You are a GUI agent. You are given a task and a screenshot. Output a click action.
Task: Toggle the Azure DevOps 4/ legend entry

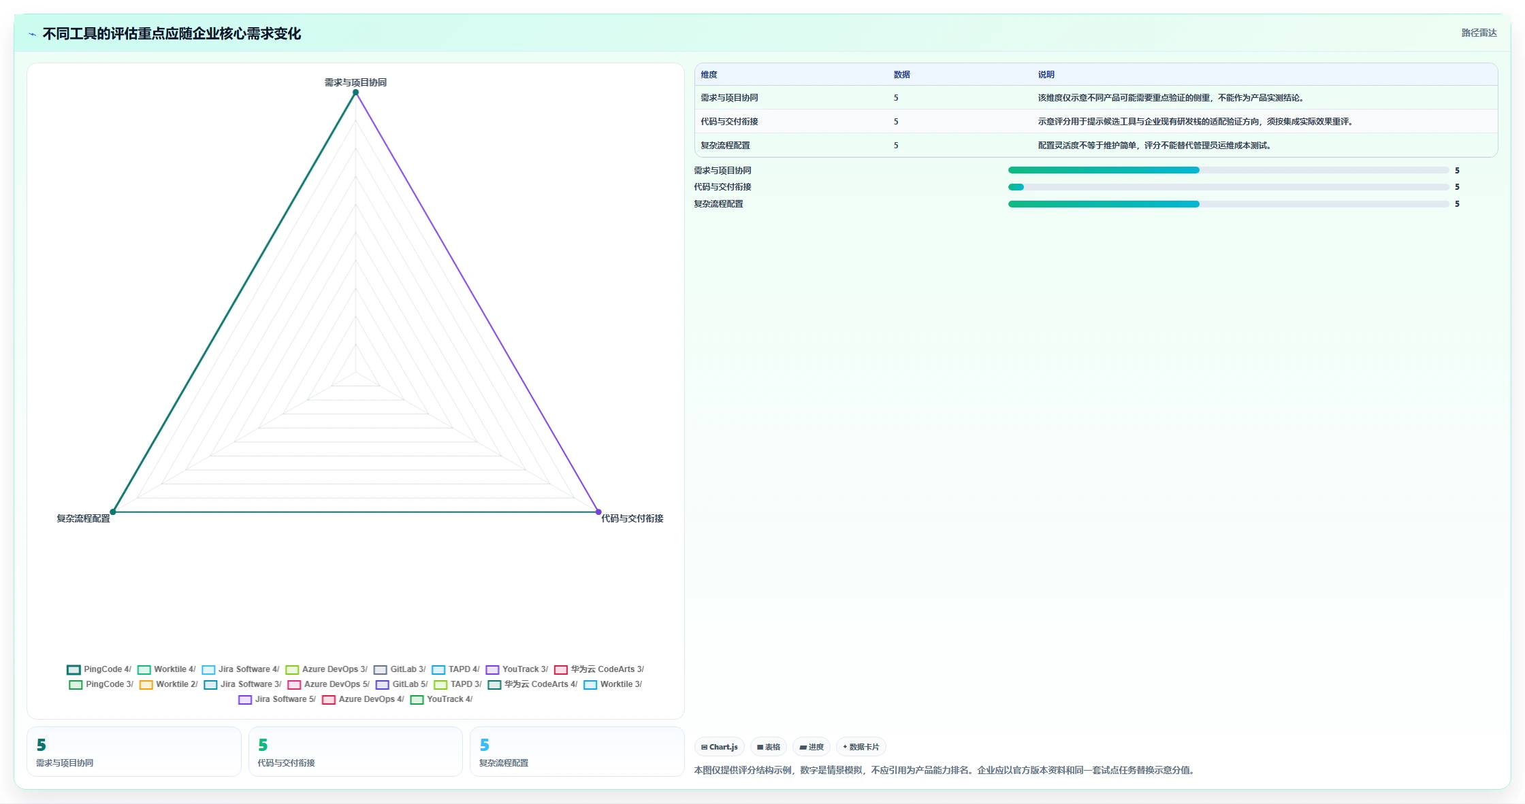tap(363, 699)
